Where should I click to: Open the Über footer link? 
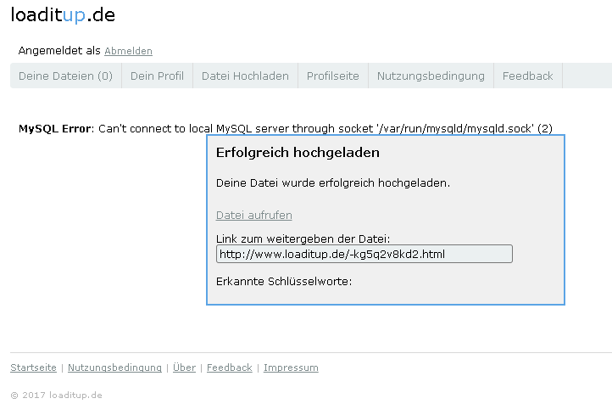pyautogui.click(x=184, y=368)
